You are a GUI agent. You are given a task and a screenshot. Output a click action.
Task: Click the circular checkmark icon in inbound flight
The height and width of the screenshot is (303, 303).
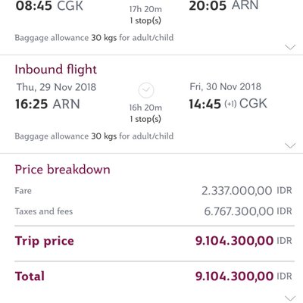pos(146,90)
